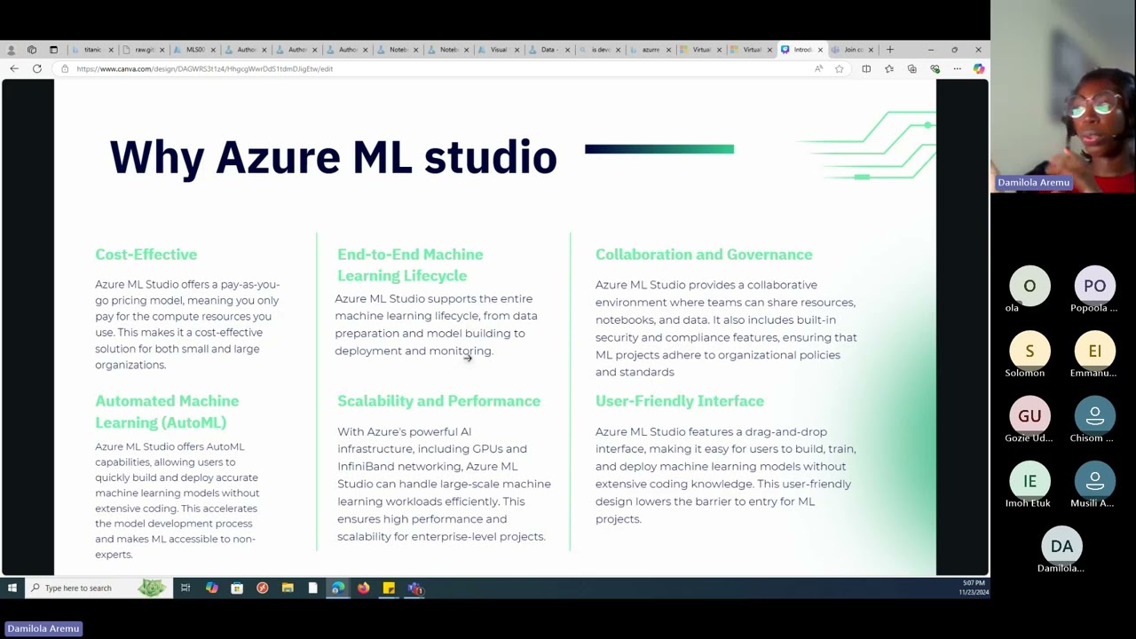Image resolution: width=1136 pixels, height=639 pixels.
Task: Click the read aloud icon in address bar
Action: click(818, 68)
